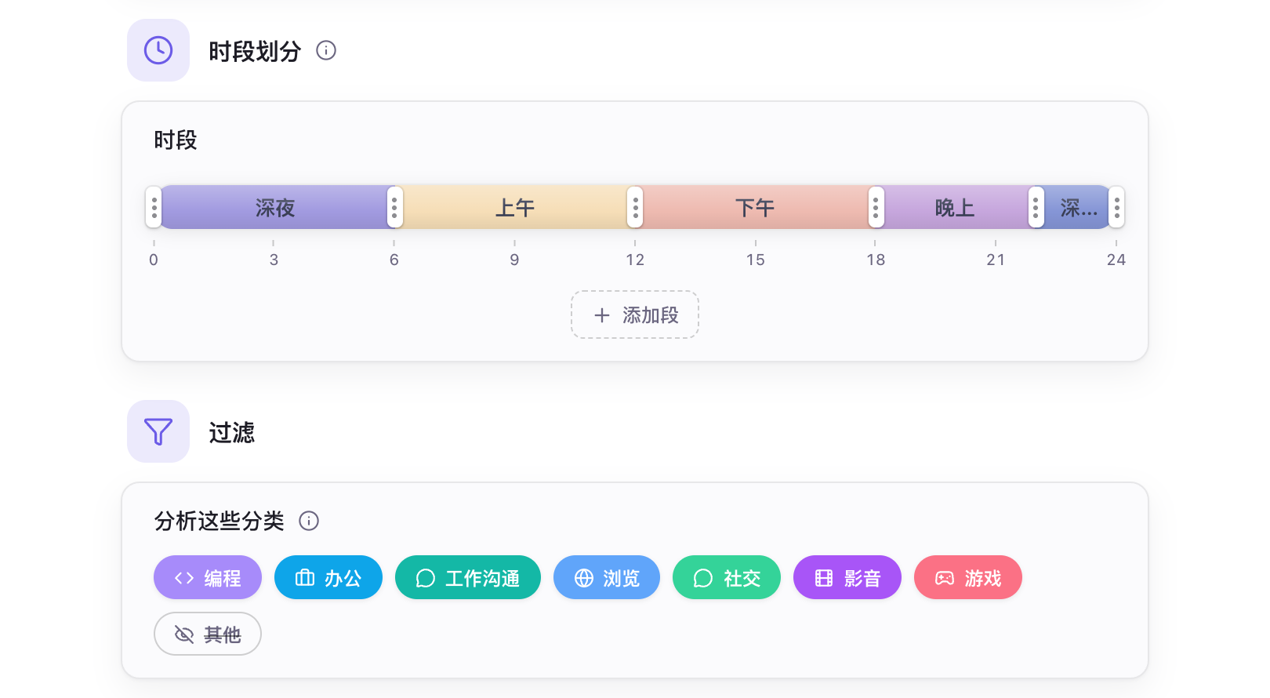Image resolution: width=1270 pixels, height=698 pixels.
Task: Toggle the 浏览 category chip
Action: [x=607, y=577]
